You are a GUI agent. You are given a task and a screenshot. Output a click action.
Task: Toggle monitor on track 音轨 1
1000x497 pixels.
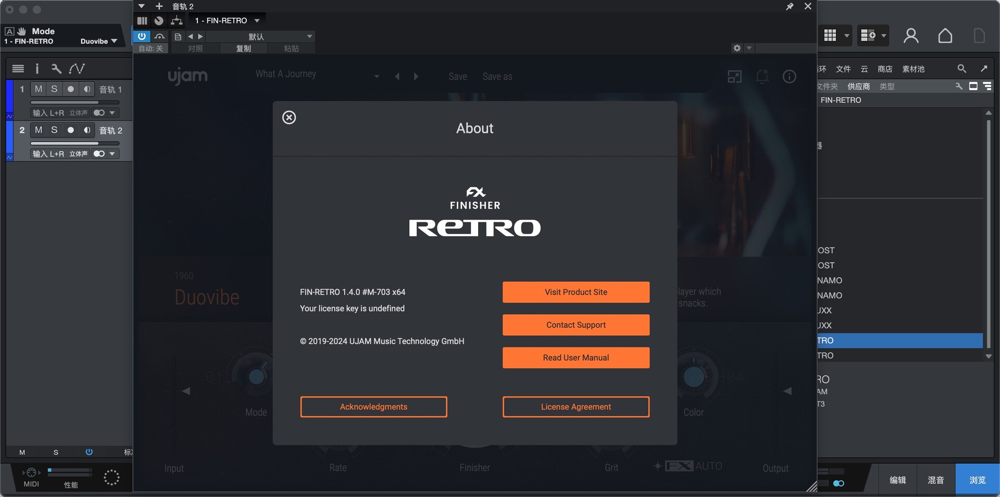click(87, 89)
